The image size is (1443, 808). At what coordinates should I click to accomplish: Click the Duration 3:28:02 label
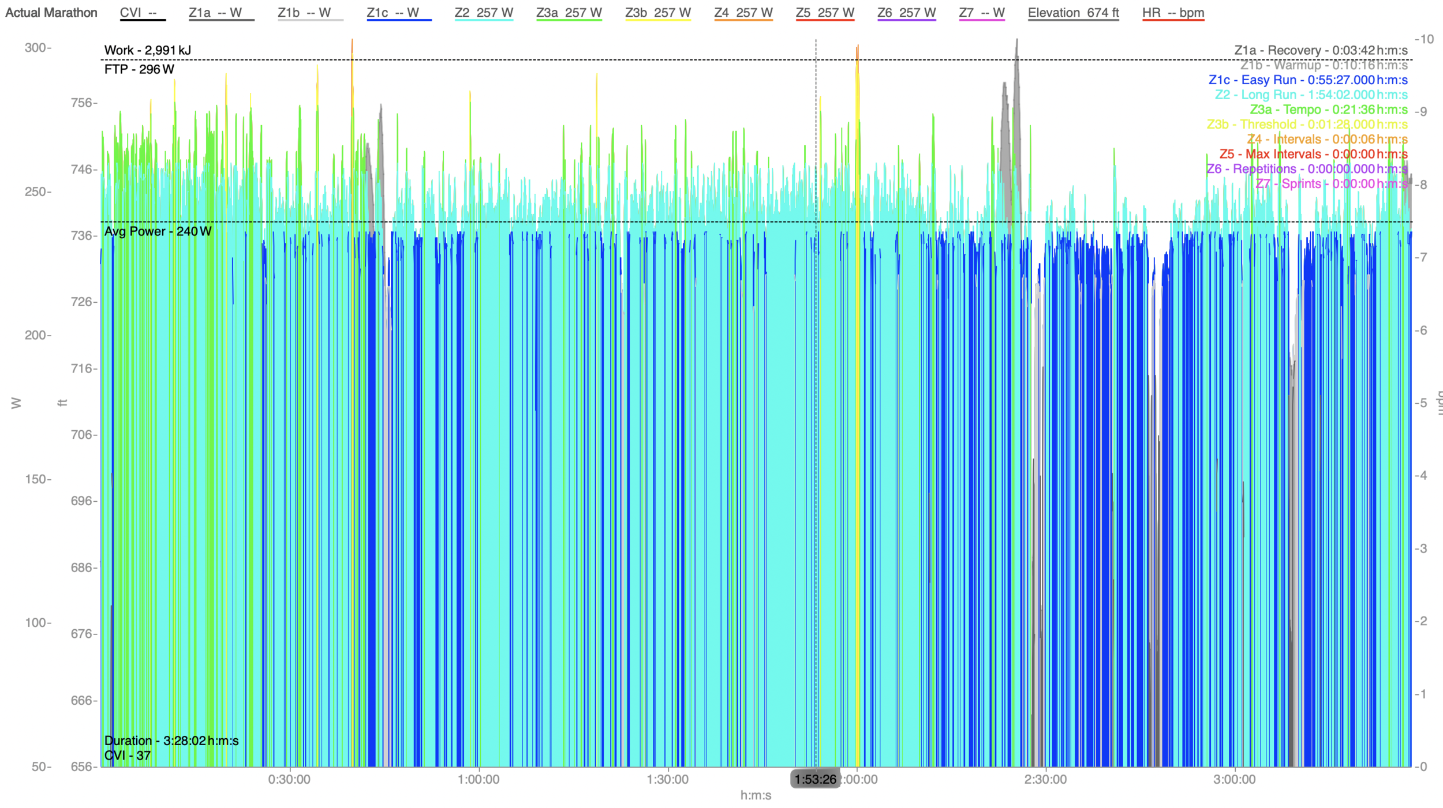click(171, 741)
